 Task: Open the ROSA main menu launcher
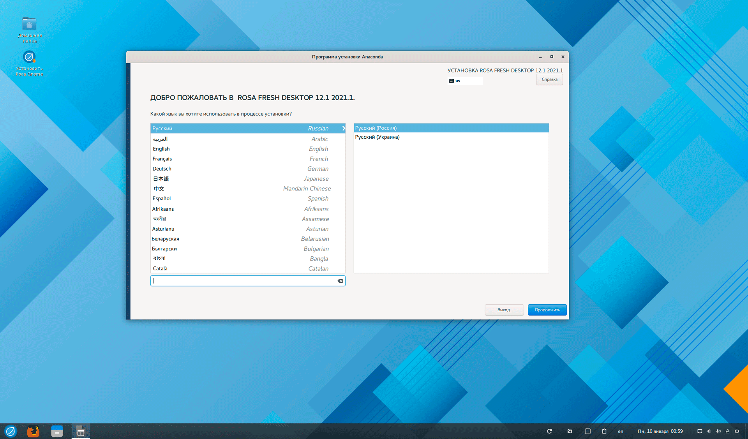(x=11, y=431)
